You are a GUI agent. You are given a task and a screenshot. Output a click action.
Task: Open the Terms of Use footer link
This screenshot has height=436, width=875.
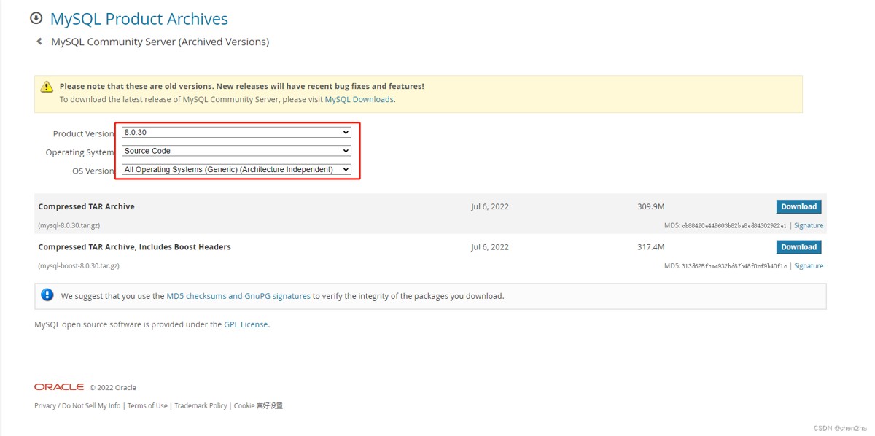(147, 406)
